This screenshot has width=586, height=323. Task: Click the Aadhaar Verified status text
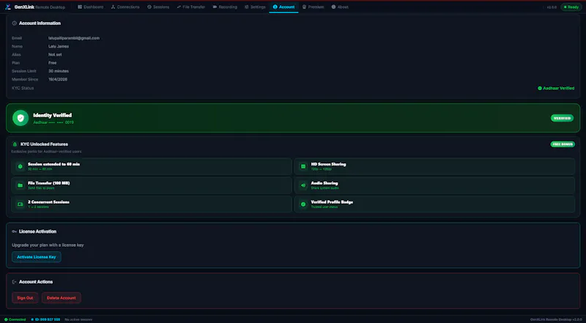pyautogui.click(x=559, y=88)
